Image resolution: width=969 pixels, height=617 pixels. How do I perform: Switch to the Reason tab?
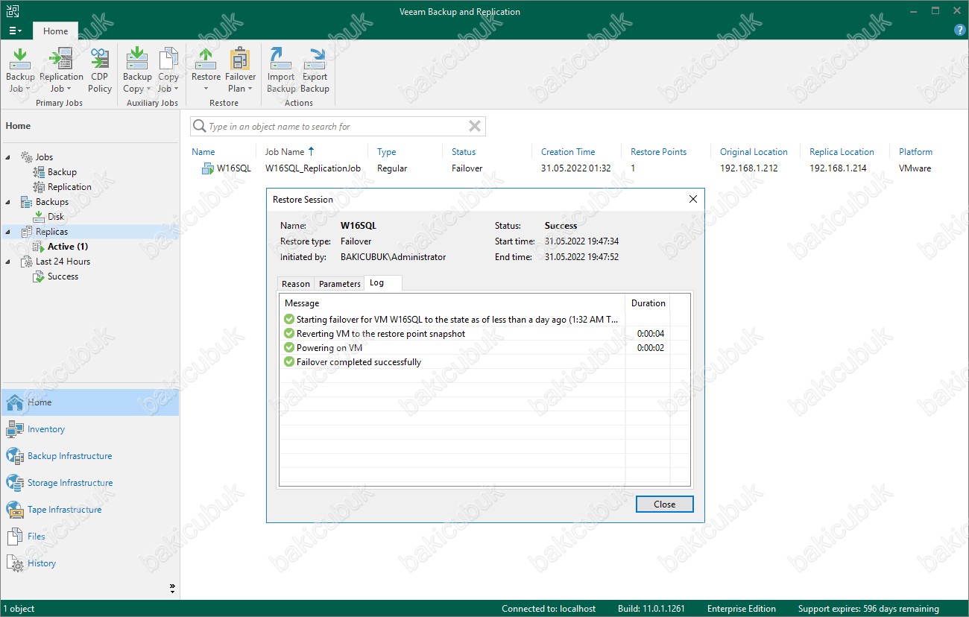pyautogui.click(x=295, y=284)
